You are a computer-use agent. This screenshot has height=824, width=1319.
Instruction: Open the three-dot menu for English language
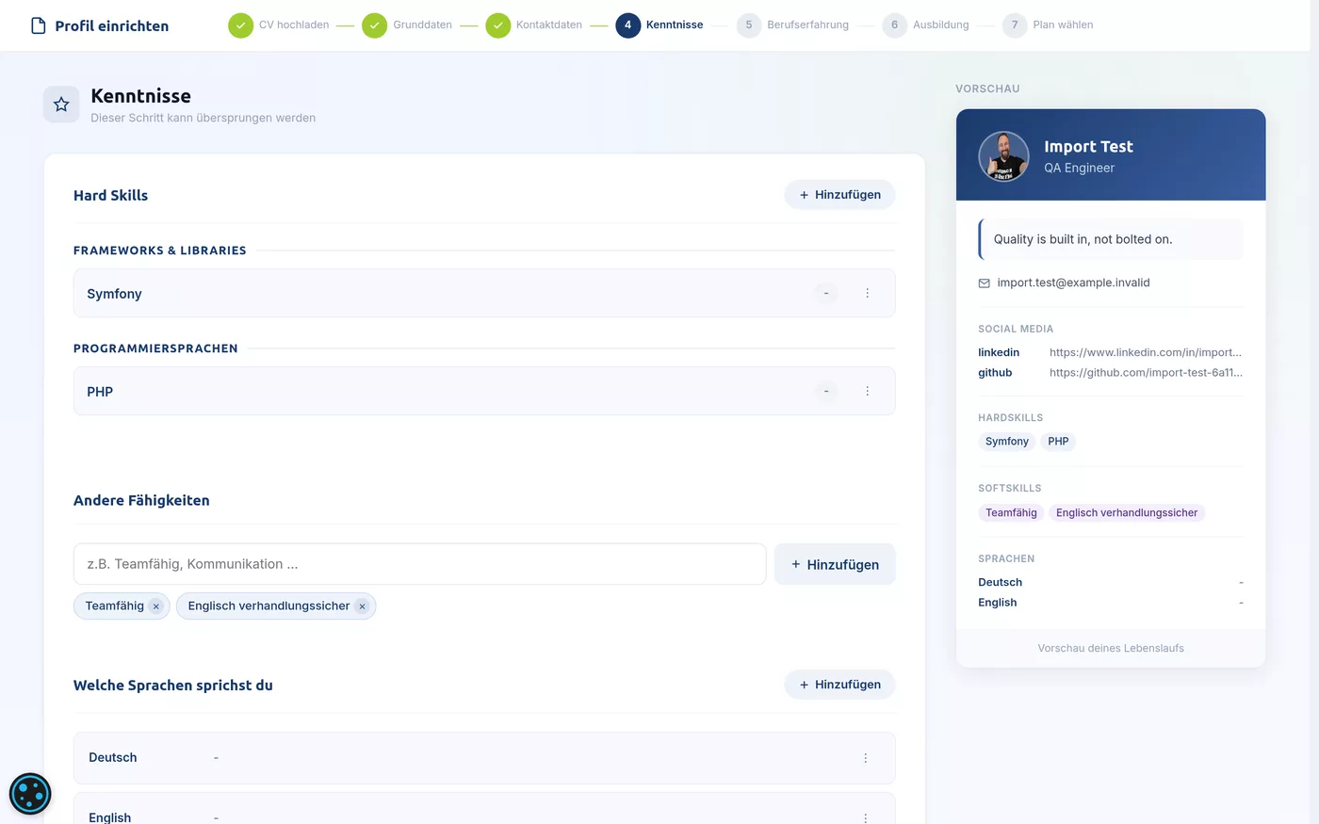(866, 817)
